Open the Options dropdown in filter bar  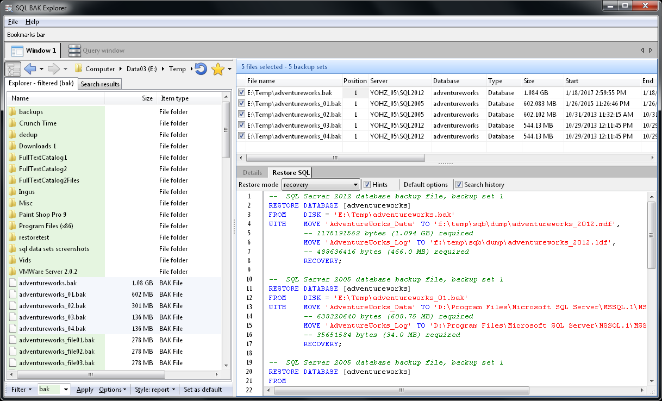point(113,390)
